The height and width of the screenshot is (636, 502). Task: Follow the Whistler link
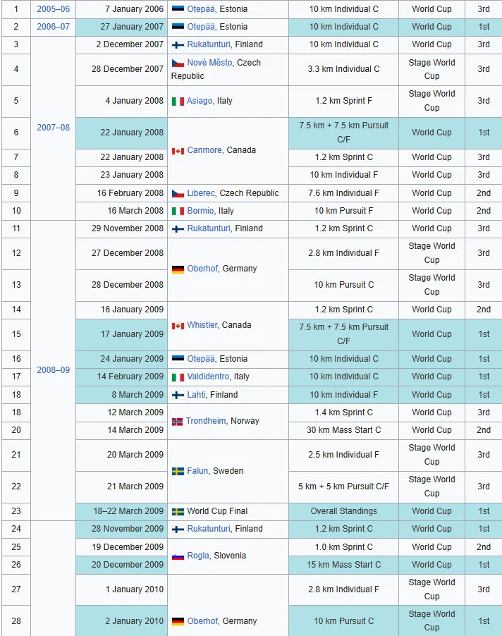click(202, 325)
